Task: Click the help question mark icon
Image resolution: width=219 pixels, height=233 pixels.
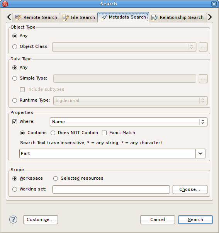Action: 13,219
